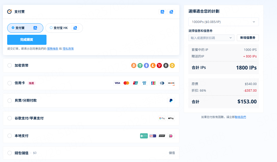Click the Visa card logo

[x=117, y=83]
